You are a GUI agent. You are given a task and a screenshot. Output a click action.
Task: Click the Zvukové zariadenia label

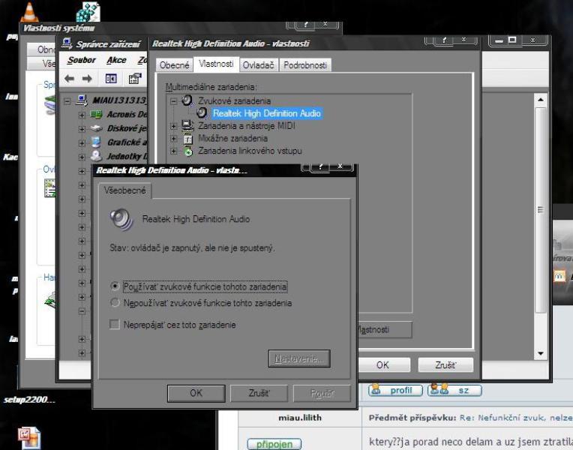pos(234,101)
